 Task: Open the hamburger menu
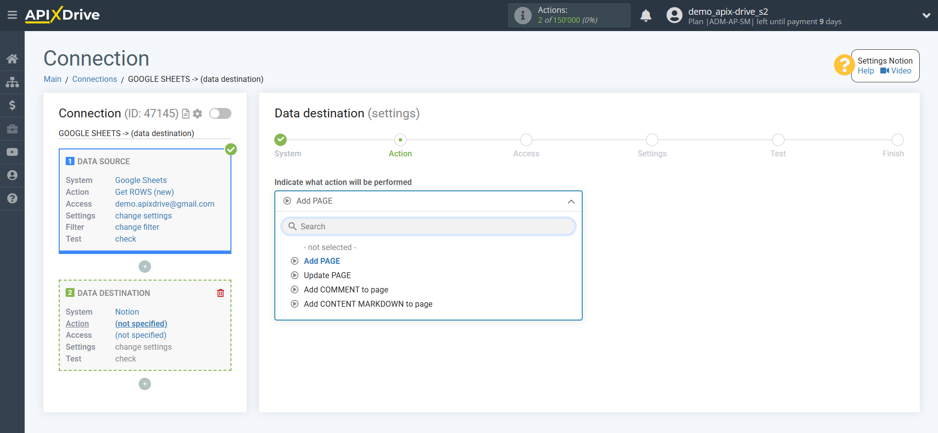[12, 15]
